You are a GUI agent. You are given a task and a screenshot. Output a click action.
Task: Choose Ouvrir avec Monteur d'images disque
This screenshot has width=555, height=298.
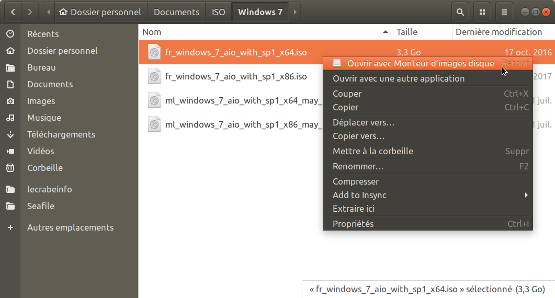(427, 63)
